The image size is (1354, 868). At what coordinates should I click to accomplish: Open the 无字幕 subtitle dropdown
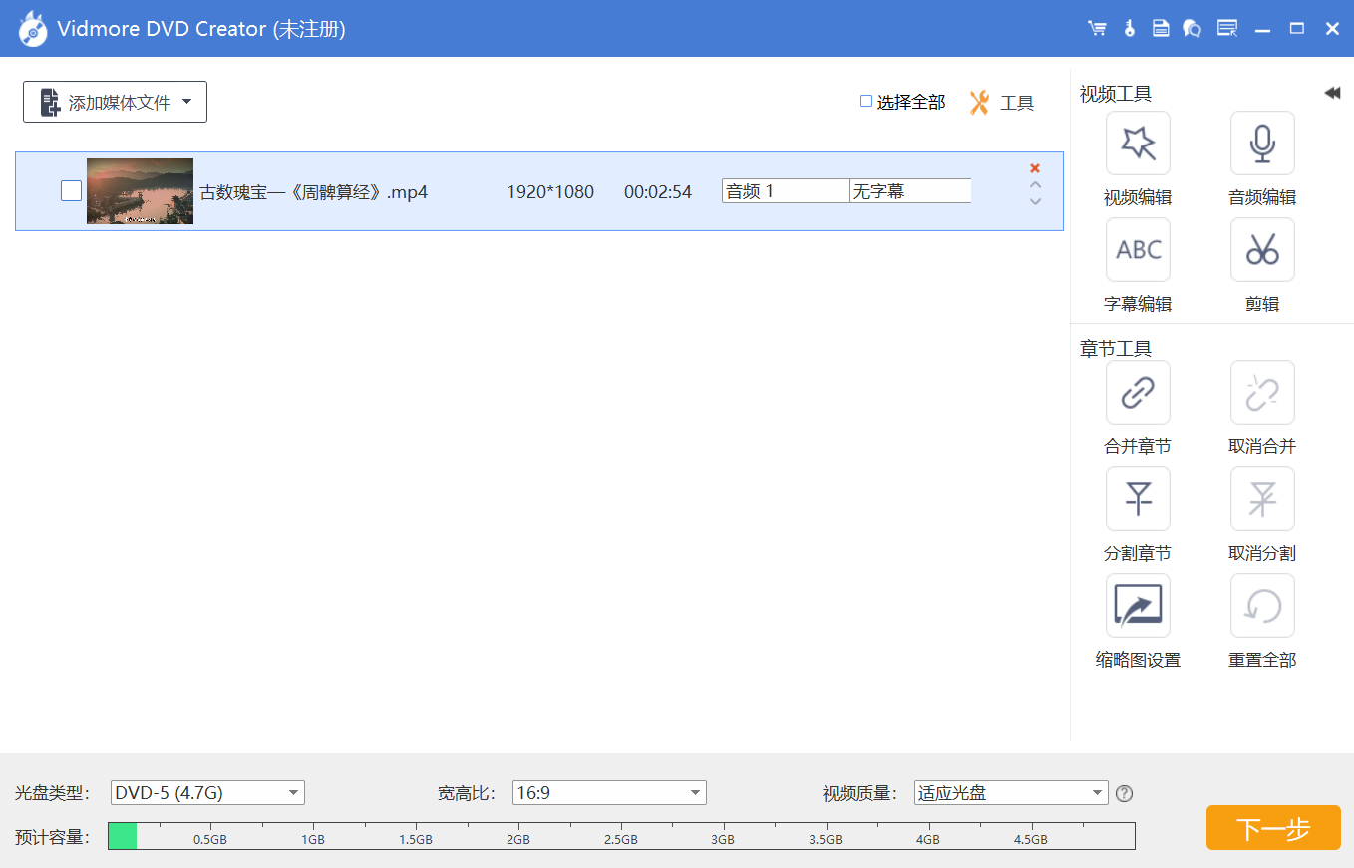pyautogui.click(x=910, y=191)
